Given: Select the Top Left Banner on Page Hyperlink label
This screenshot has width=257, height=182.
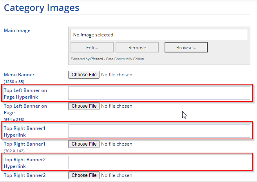Looking at the screenshot, I should 25,94.
